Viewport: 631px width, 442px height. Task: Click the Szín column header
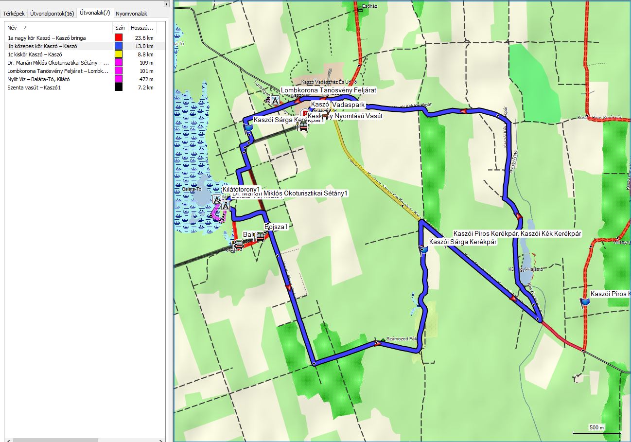(x=120, y=28)
